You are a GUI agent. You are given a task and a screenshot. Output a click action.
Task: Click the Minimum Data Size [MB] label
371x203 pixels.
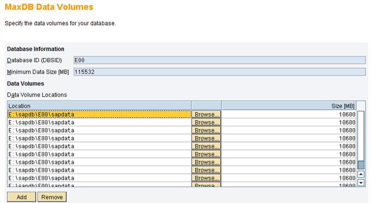point(38,72)
